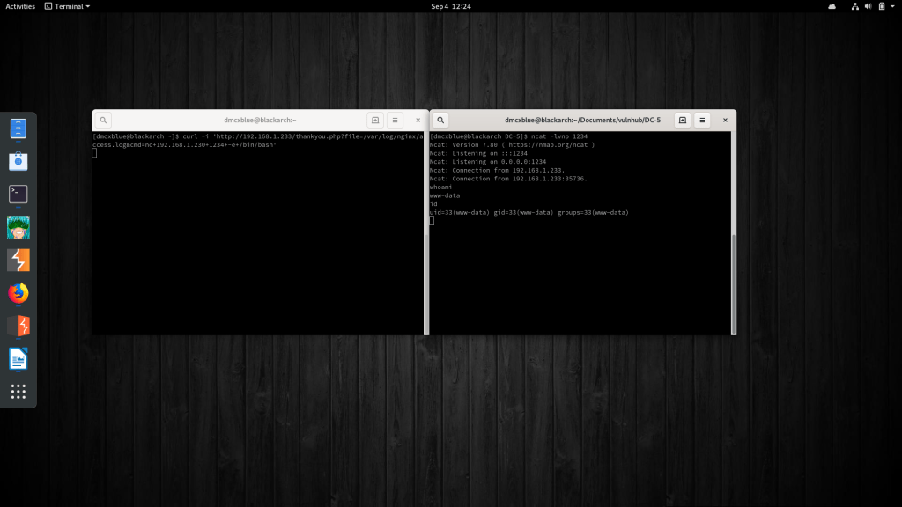This screenshot has height=507, width=902.
Task: Open the Terminal app menu in top bar
Action: pyautogui.click(x=67, y=6)
